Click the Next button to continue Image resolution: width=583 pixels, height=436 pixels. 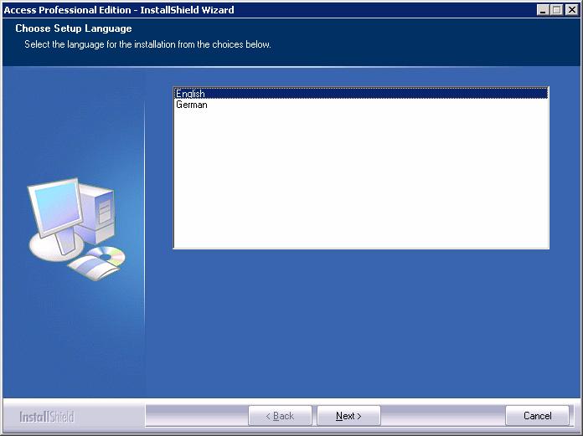pyautogui.click(x=348, y=416)
